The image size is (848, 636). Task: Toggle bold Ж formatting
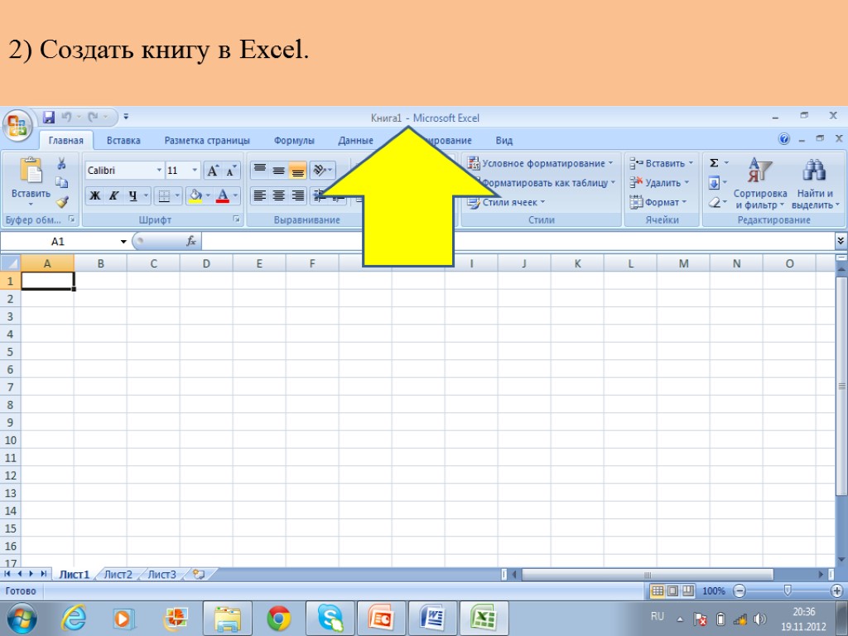click(x=94, y=195)
